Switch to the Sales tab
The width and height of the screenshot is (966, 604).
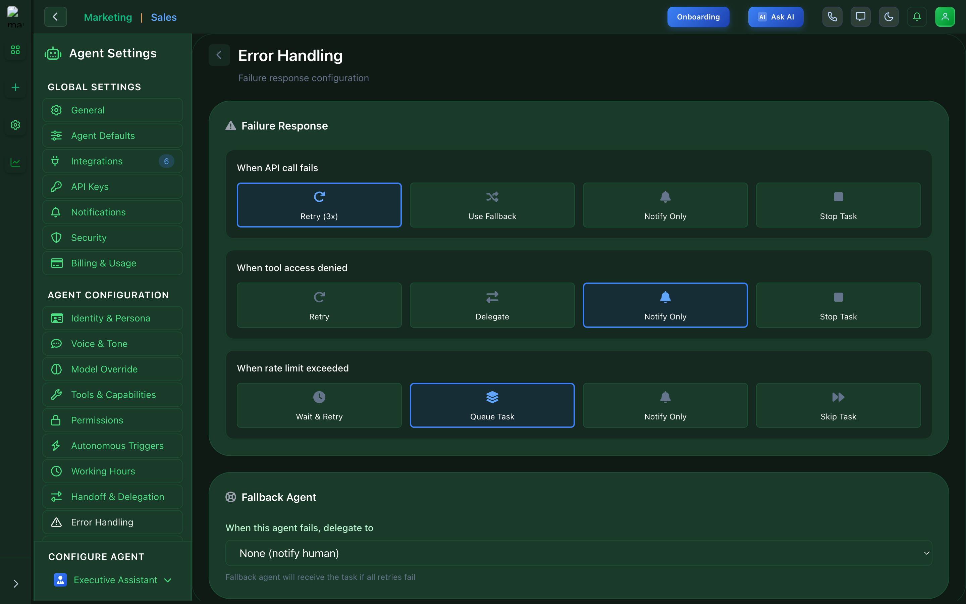164,17
